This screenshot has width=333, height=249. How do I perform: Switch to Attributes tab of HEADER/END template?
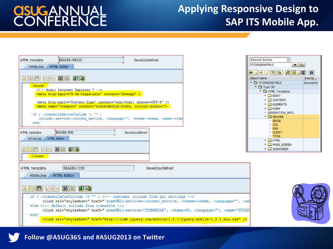(34, 138)
